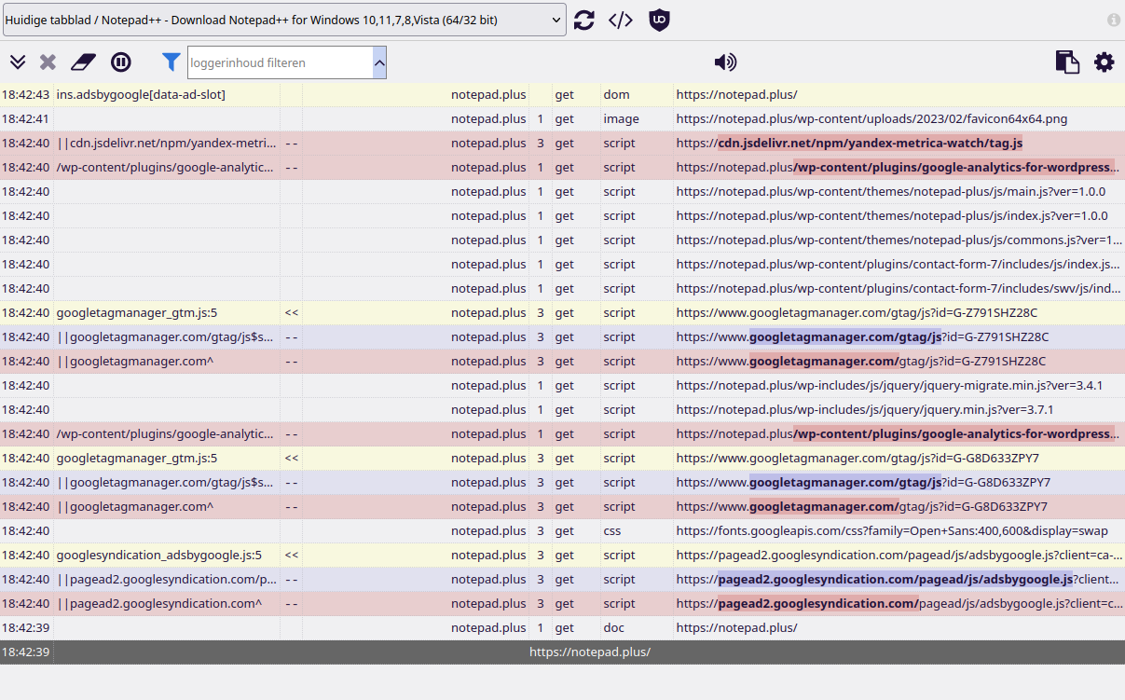Click the double chevron to expand rows

click(x=18, y=62)
